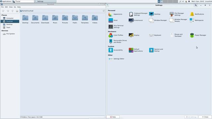Open Xfce Terminal Settings
The width and height of the screenshot is (212, 119).
click(x=116, y=26)
